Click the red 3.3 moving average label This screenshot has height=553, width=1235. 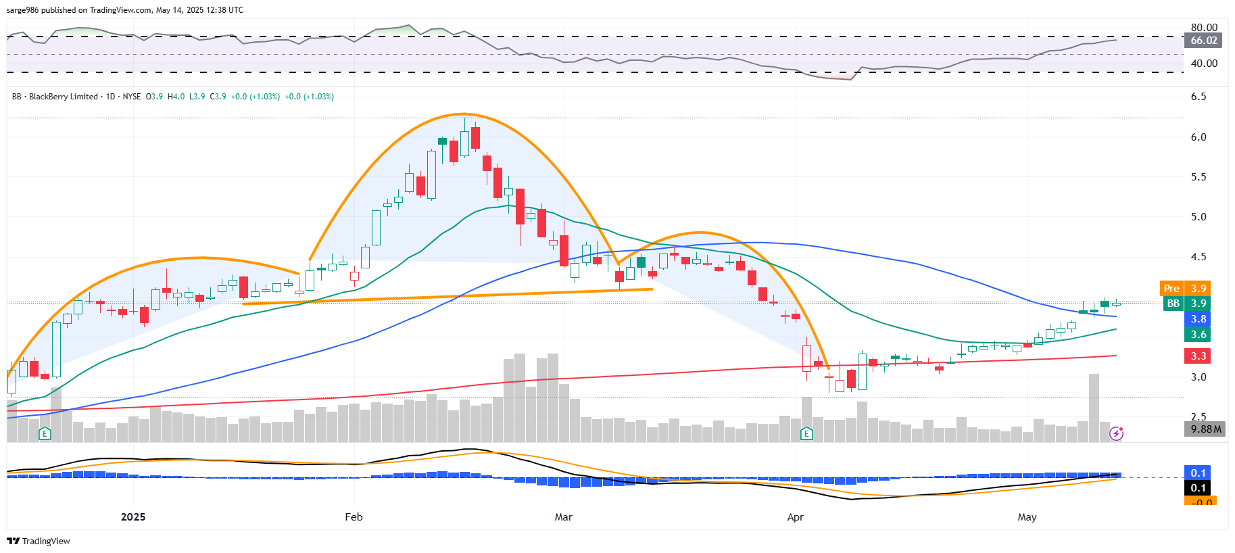click(x=1198, y=356)
